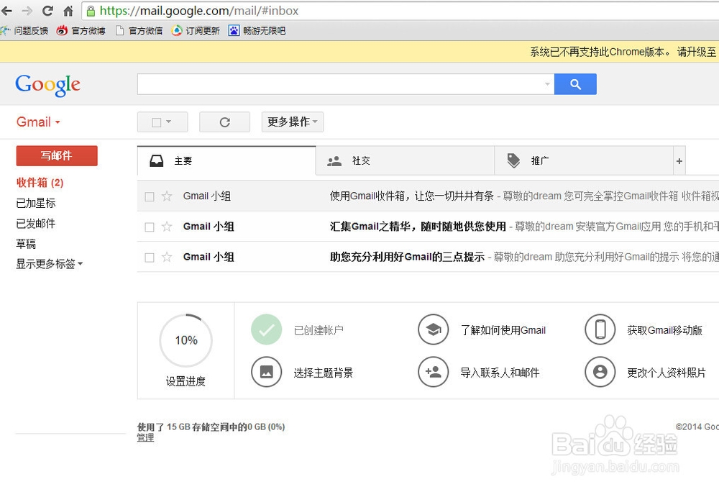Image resolution: width=719 pixels, height=492 pixels.
Task: Click the browser forward arrow
Action: 27,11
